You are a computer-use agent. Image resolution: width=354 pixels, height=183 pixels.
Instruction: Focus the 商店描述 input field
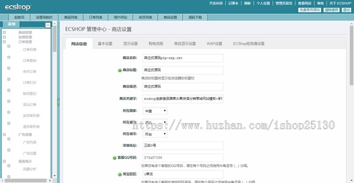click(x=183, y=86)
